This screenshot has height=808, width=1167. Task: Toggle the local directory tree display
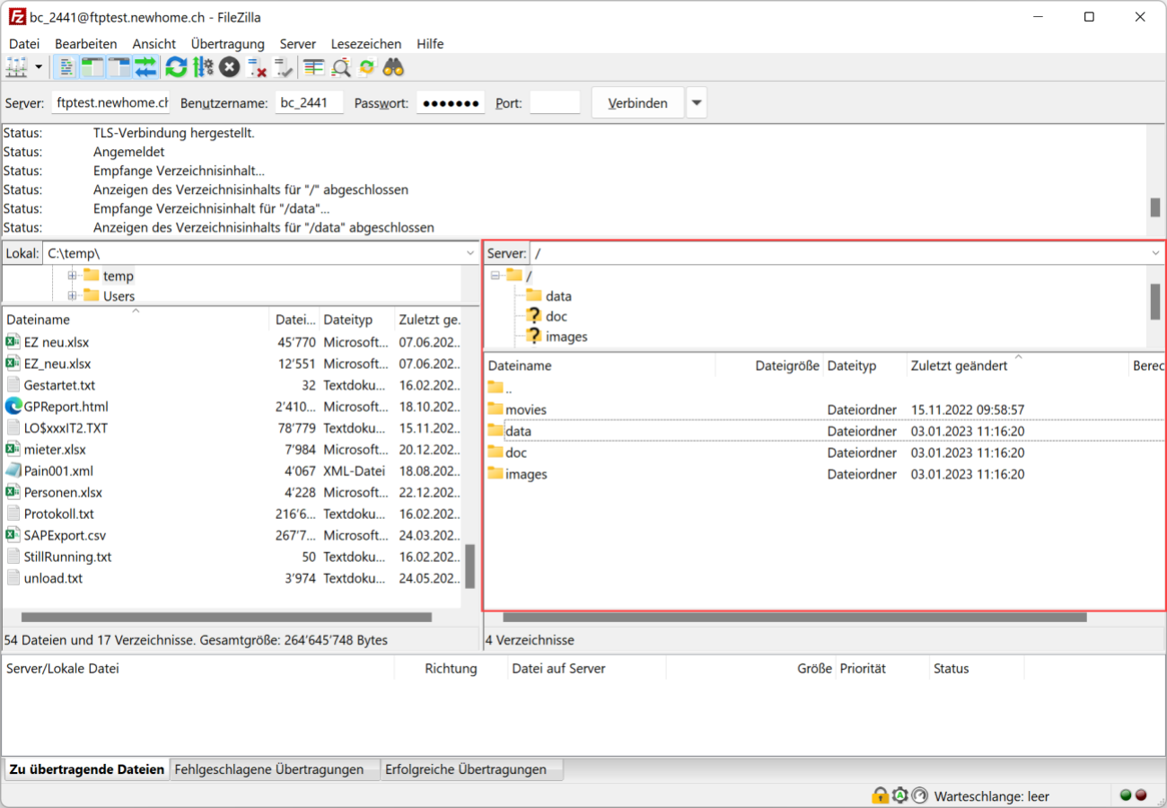(x=92, y=66)
